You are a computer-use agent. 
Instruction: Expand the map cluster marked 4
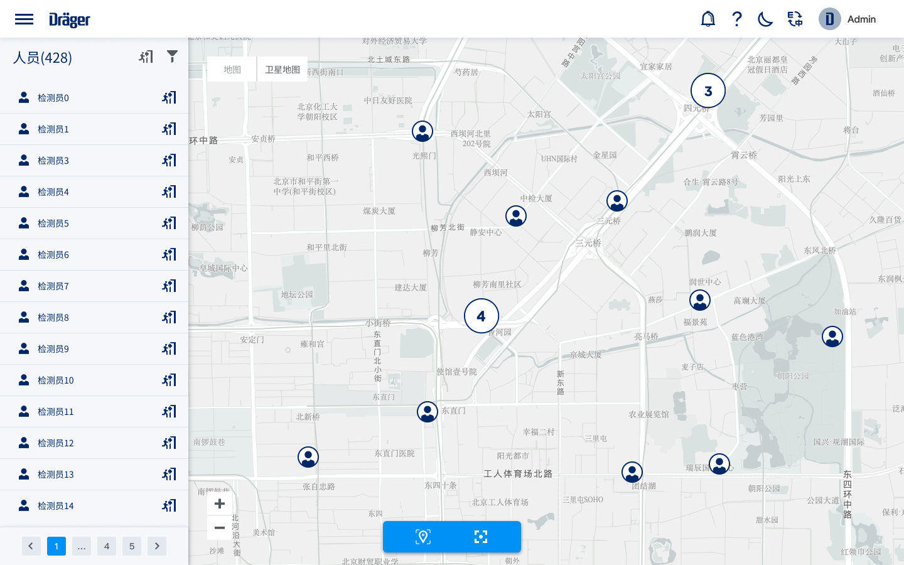coord(481,316)
